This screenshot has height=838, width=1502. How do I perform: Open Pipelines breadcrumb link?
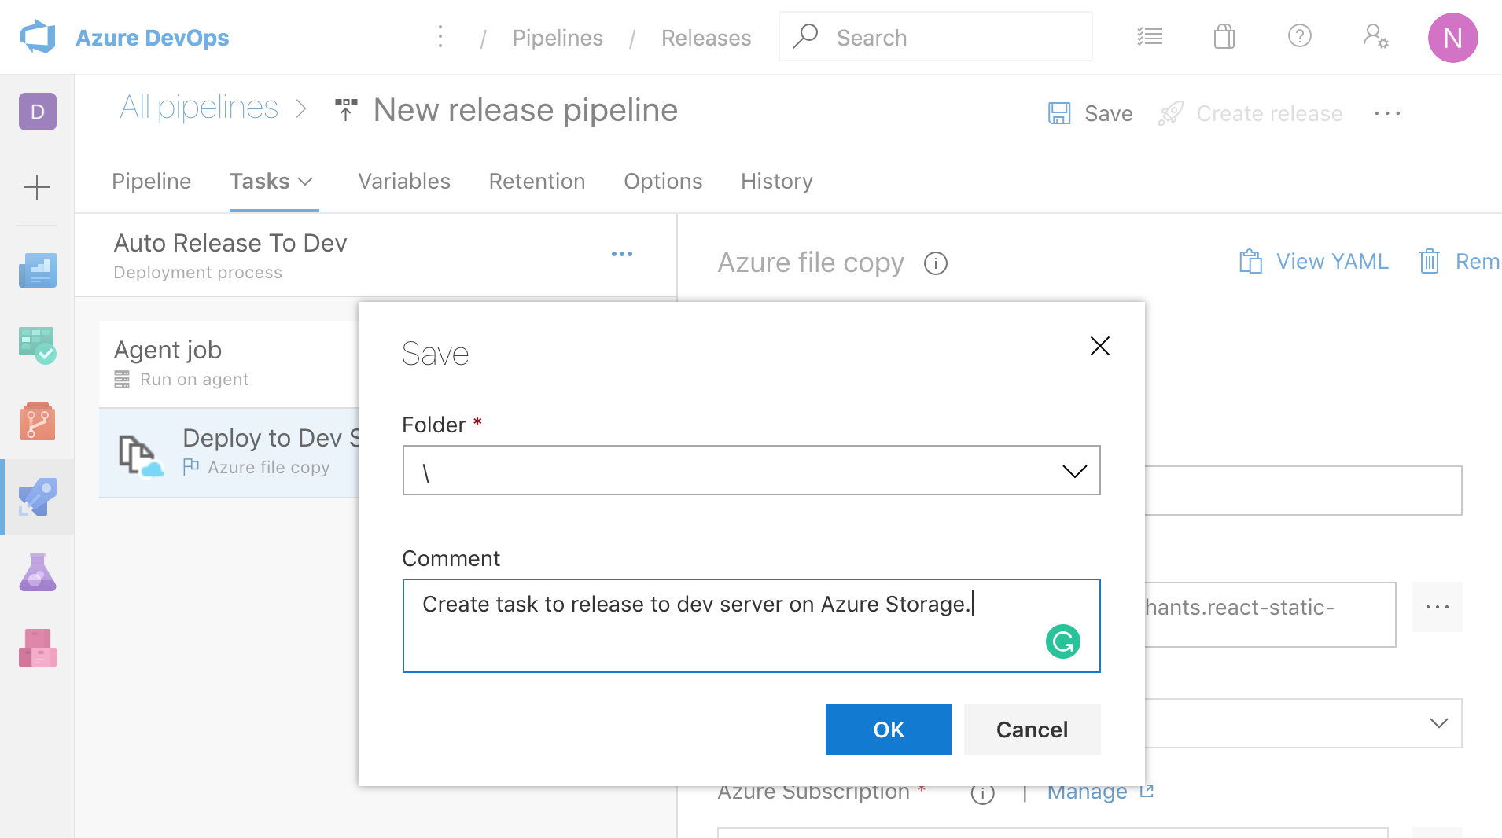point(558,38)
